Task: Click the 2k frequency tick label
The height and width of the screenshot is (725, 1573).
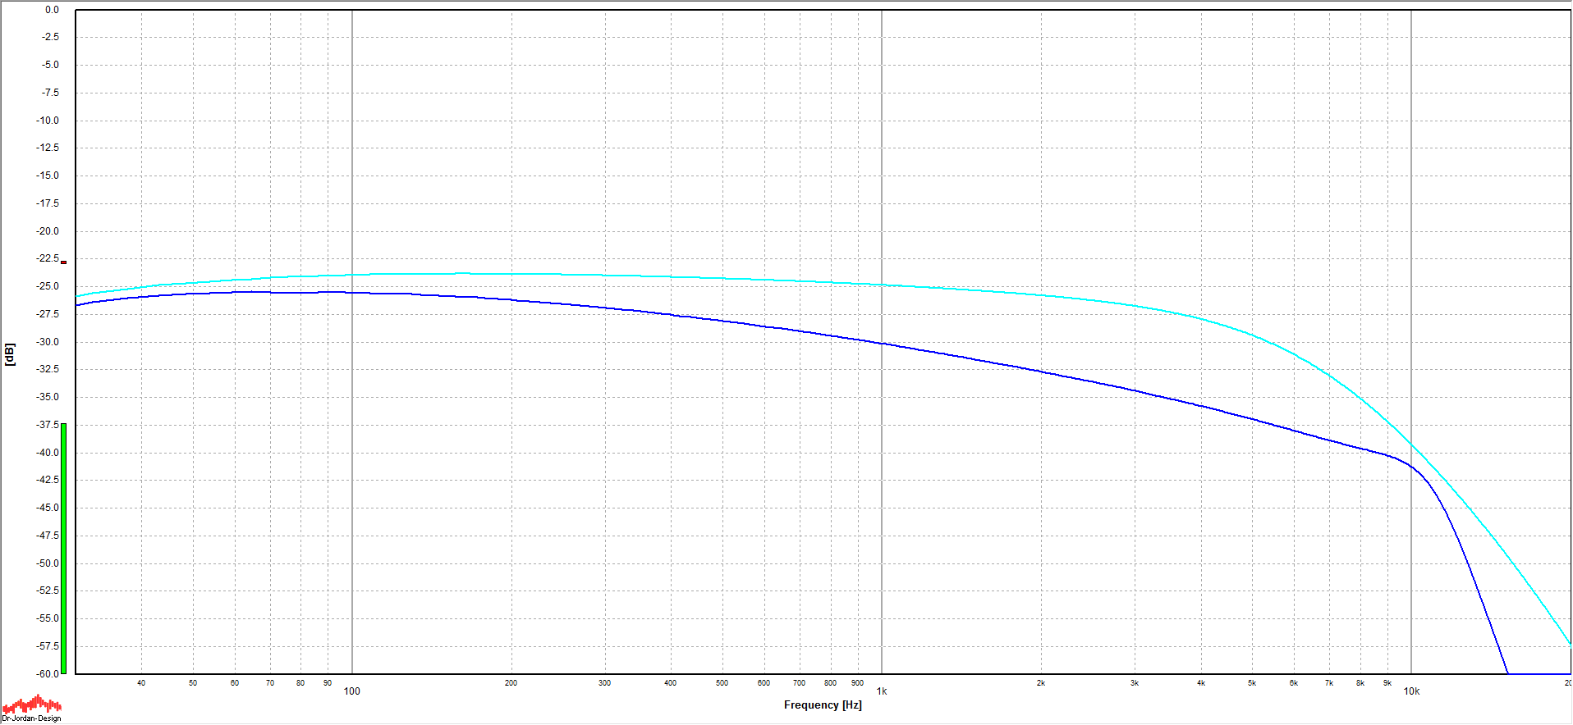Action: 1040,683
